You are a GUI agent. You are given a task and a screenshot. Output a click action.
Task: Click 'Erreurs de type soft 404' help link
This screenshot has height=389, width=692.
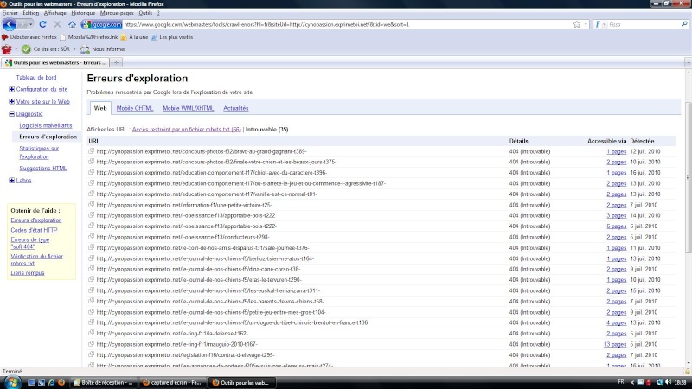click(x=29, y=243)
